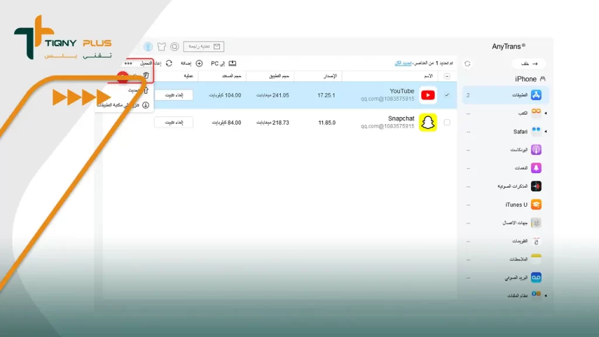Click Snapchat version value 11.85.0
The width and height of the screenshot is (599, 337).
tap(327, 123)
